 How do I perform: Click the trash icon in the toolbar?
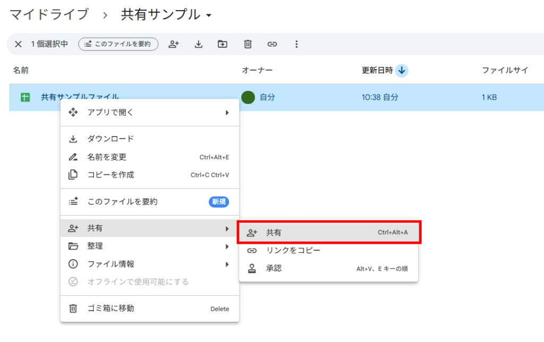tap(248, 44)
